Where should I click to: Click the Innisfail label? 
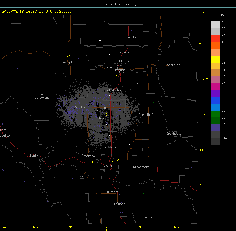(114, 89)
